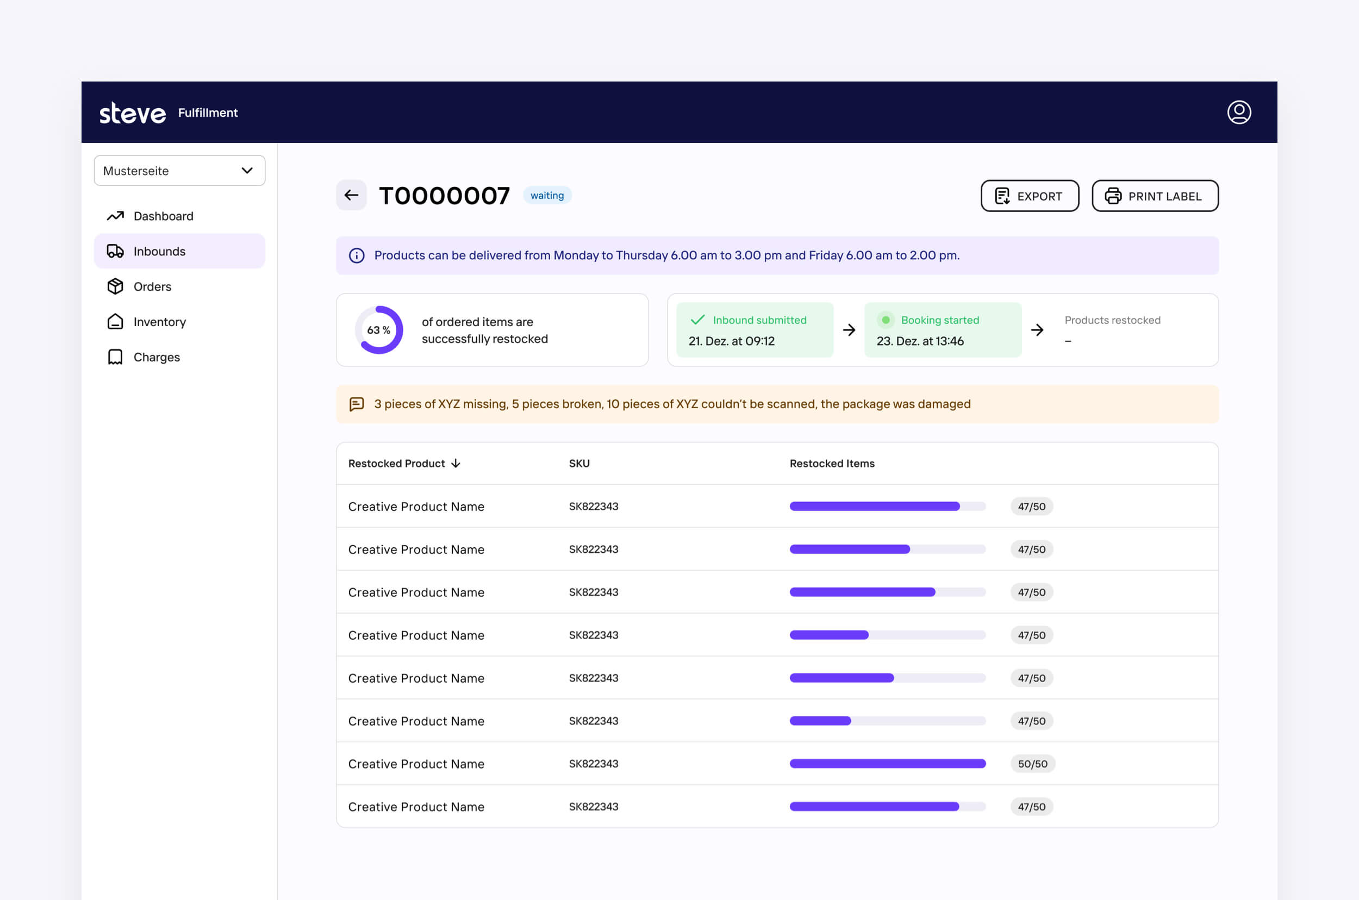Click the Inventory warehouse icon
1359x900 pixels.
coord(115,321)
